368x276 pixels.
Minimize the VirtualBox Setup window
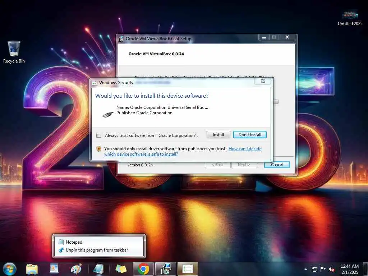click(264, 37)
